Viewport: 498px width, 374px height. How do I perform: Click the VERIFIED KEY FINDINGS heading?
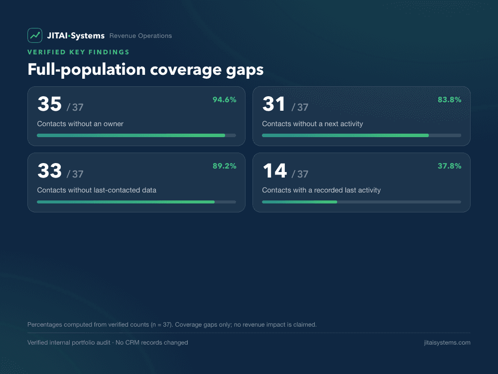(79, 52)
